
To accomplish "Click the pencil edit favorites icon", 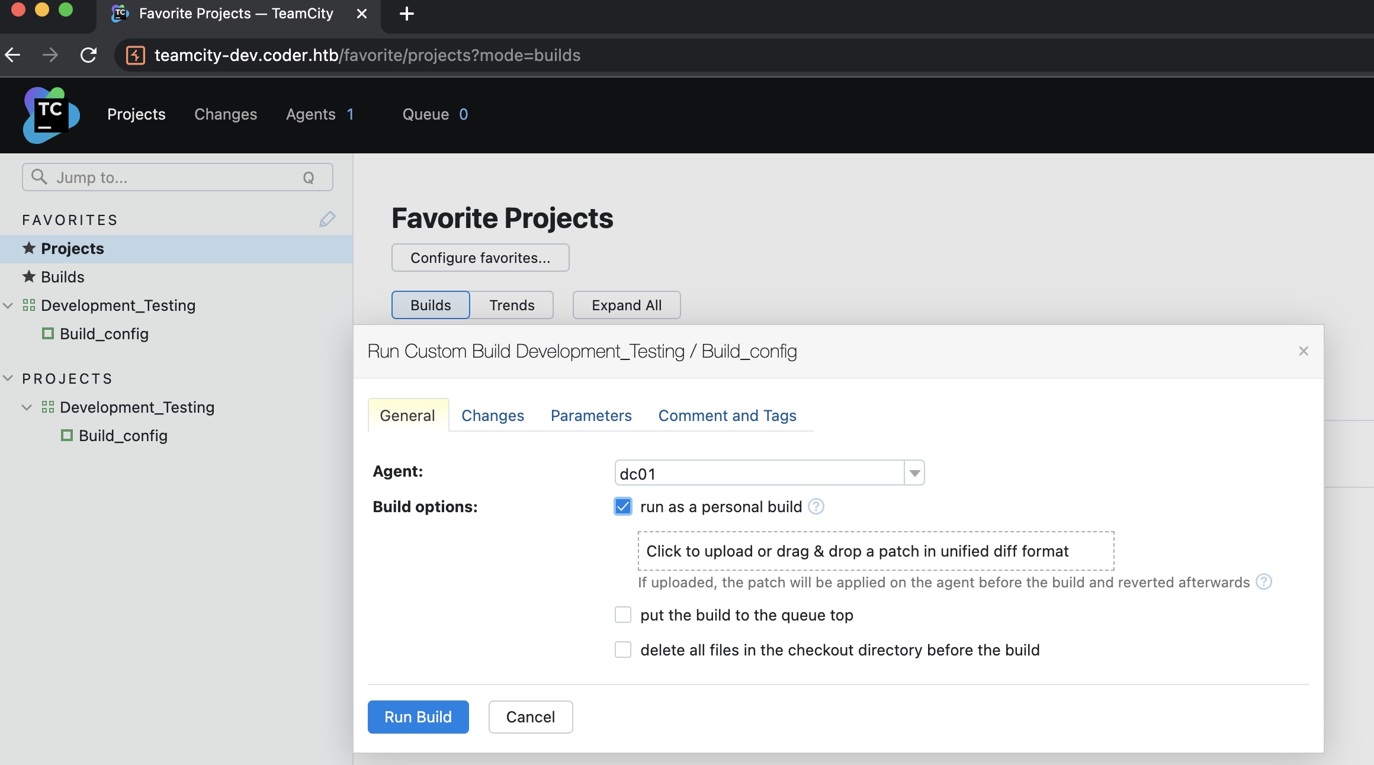I will [x=327, y=220].
